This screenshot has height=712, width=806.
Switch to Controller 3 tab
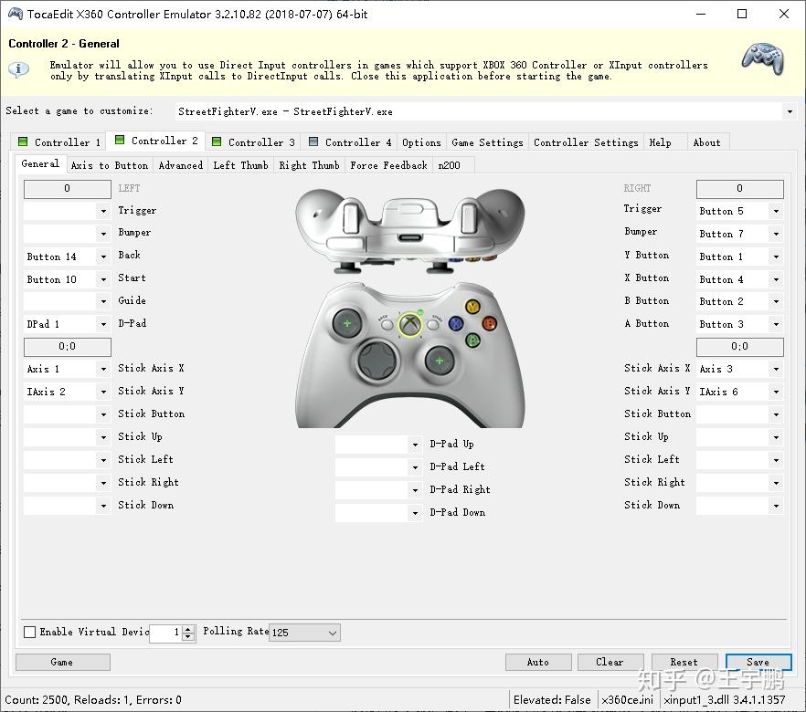click(x=253, y=142)
